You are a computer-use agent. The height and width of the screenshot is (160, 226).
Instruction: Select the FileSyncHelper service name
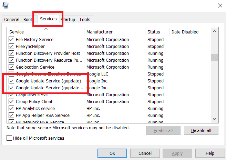tap(30, 47)
